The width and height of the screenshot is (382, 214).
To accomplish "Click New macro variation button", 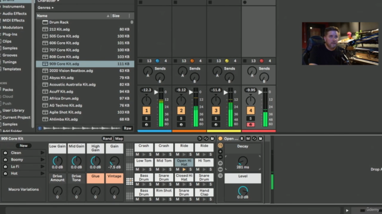I will (24, 146).
